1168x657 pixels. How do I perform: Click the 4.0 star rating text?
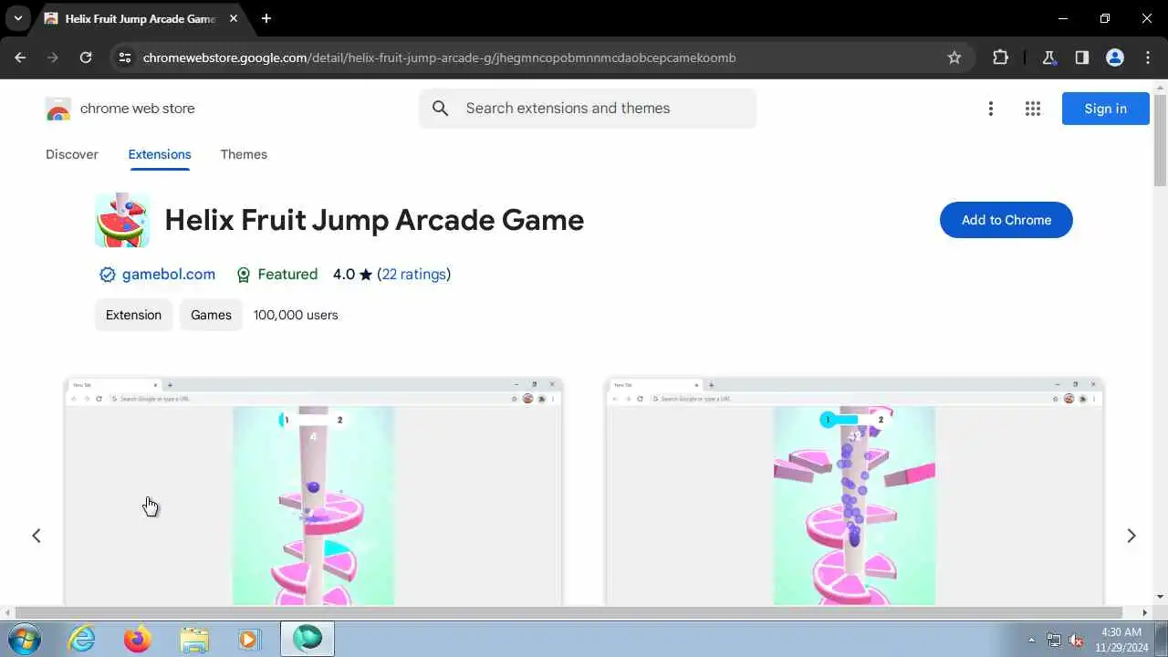[352, 274]
